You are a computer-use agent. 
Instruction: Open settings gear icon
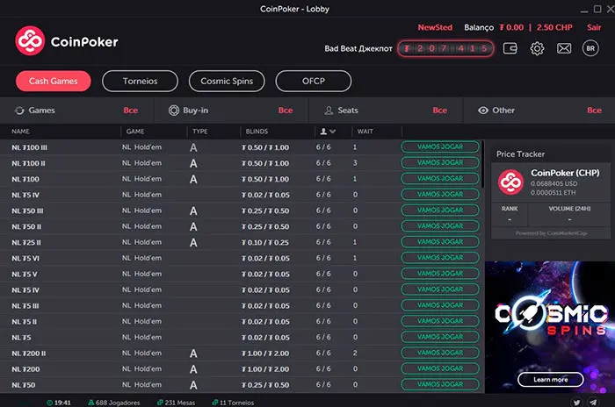(x=537, y=48)
